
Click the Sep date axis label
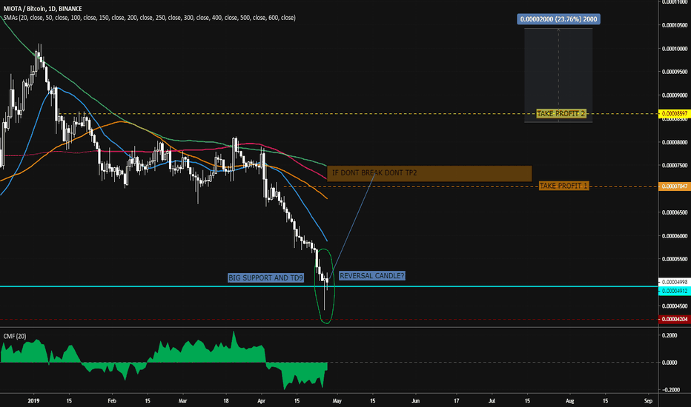tap(648, 401)
